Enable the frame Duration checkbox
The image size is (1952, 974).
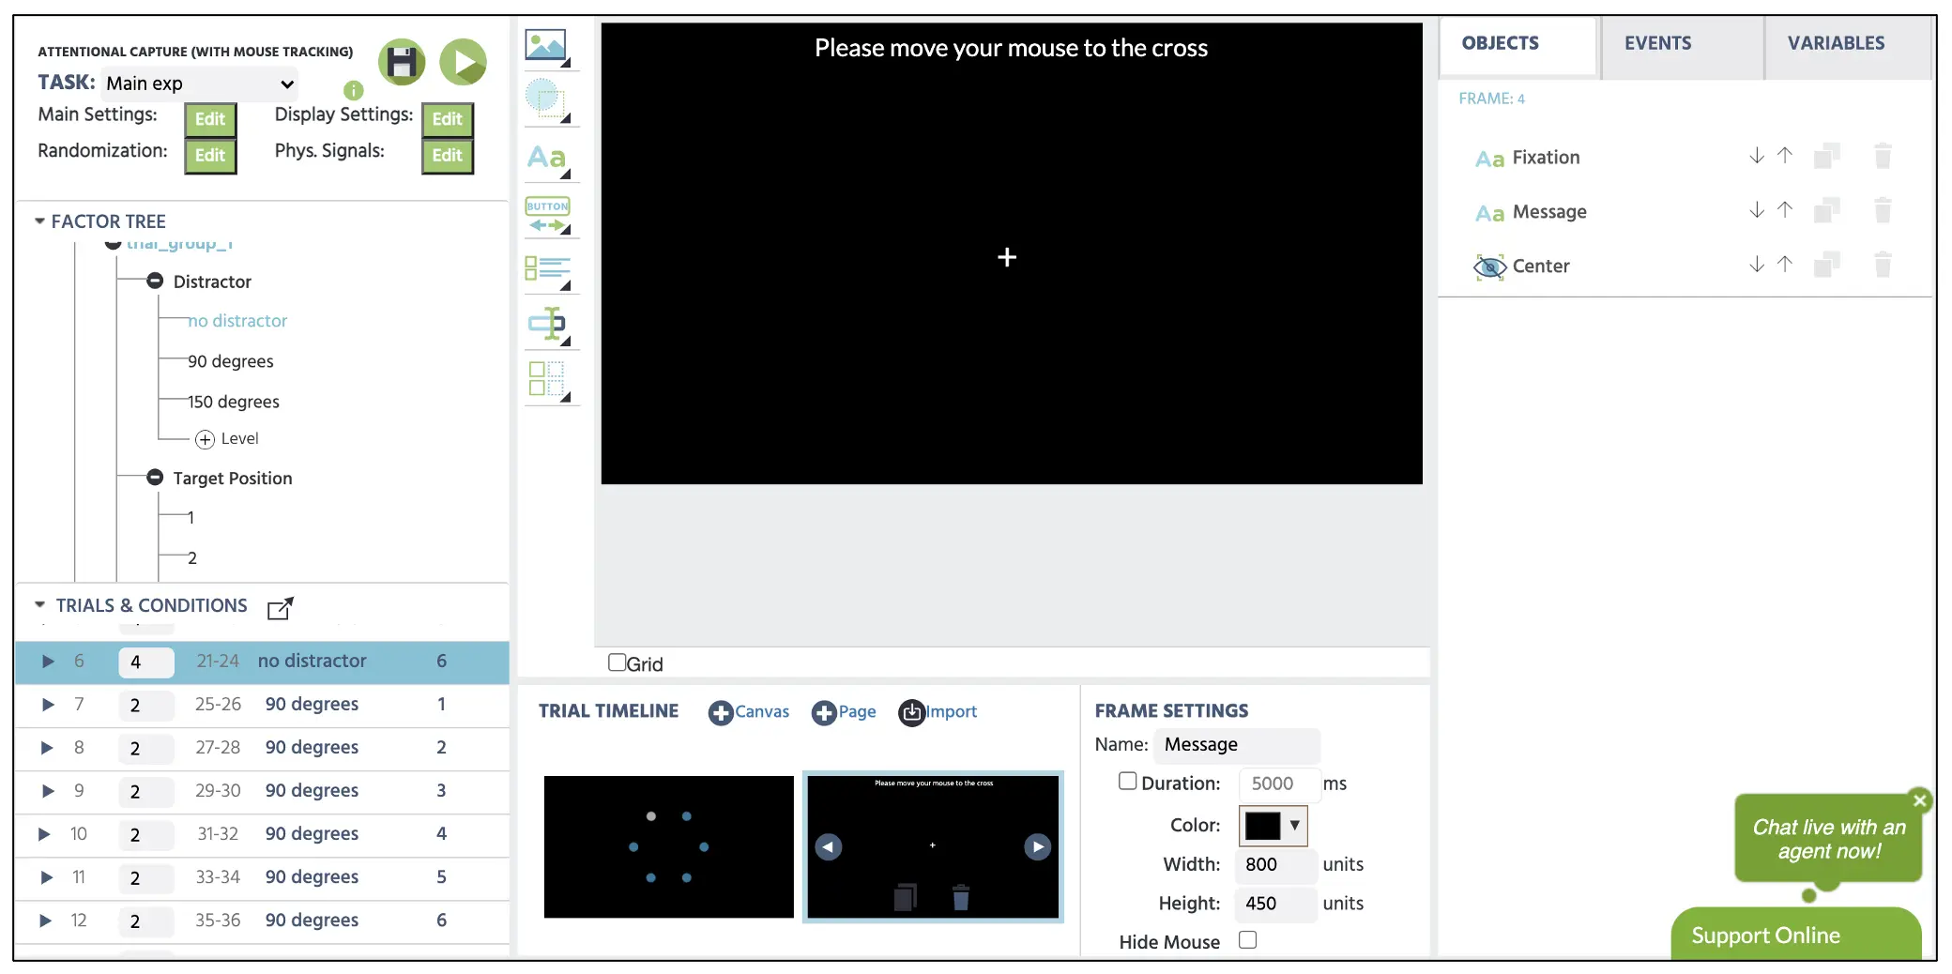pos(1127,781)
